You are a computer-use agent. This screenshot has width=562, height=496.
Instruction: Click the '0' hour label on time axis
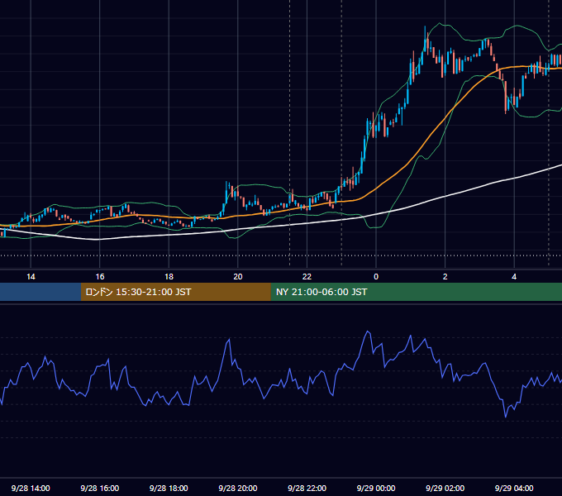coord(376,277)
